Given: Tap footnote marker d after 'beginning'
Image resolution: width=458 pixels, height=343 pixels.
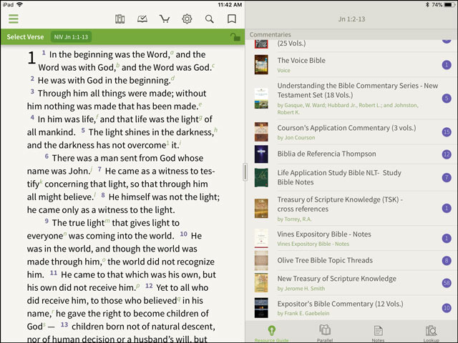Looking at the screenshot, I should 172,78.
